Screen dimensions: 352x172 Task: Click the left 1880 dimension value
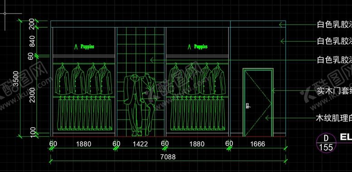coord(83,144)
